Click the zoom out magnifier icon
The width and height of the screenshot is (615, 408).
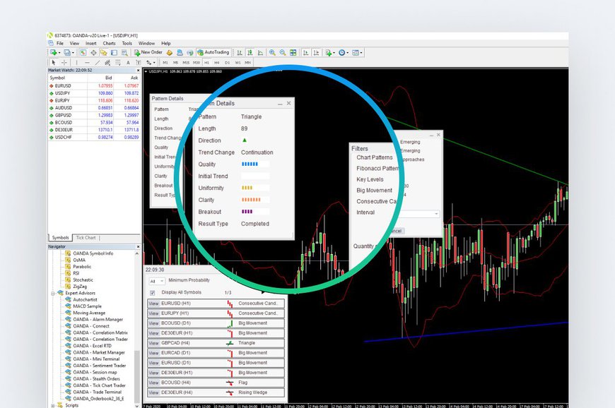click(x=283, y=52)
